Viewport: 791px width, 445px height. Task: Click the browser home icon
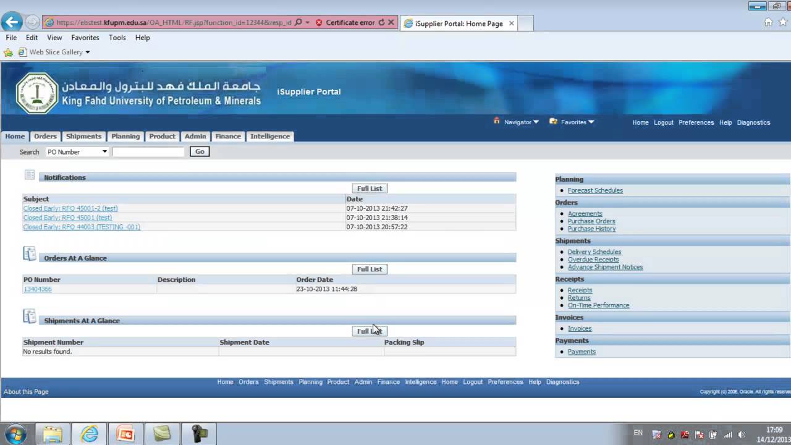tap(768, 22)
